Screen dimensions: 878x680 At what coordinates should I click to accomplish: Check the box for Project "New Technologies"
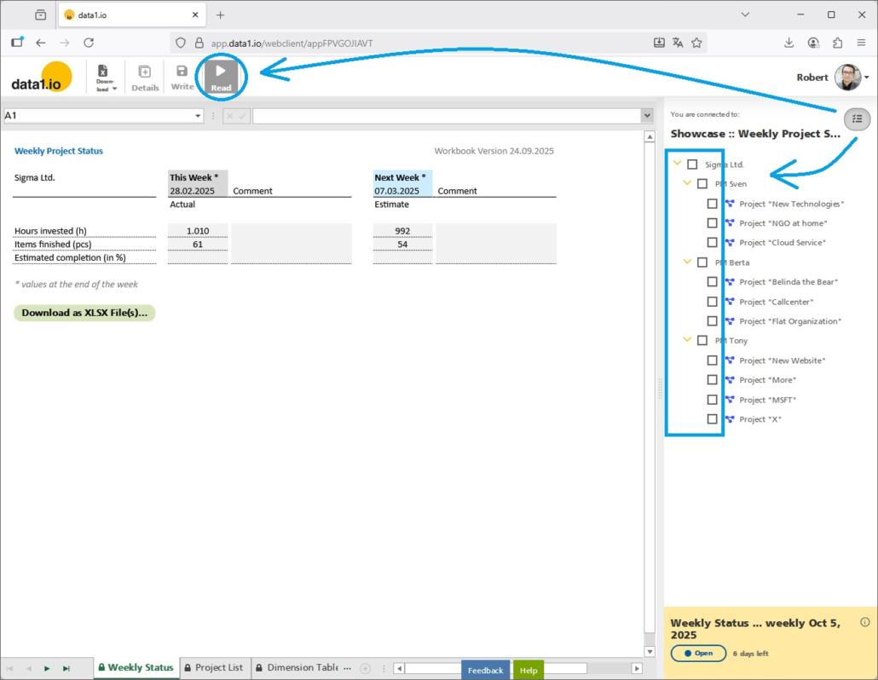(x=713, y=204)
